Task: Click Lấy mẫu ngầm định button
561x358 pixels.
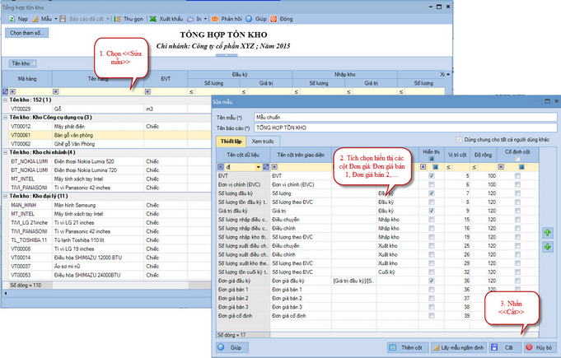Action: (x=458, y=347)
